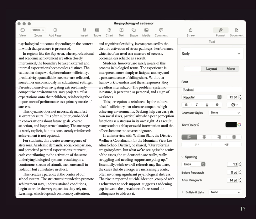The image size is (256, 219).
Task: Insert a Shape from toolbar
Action: pos(133,30)
